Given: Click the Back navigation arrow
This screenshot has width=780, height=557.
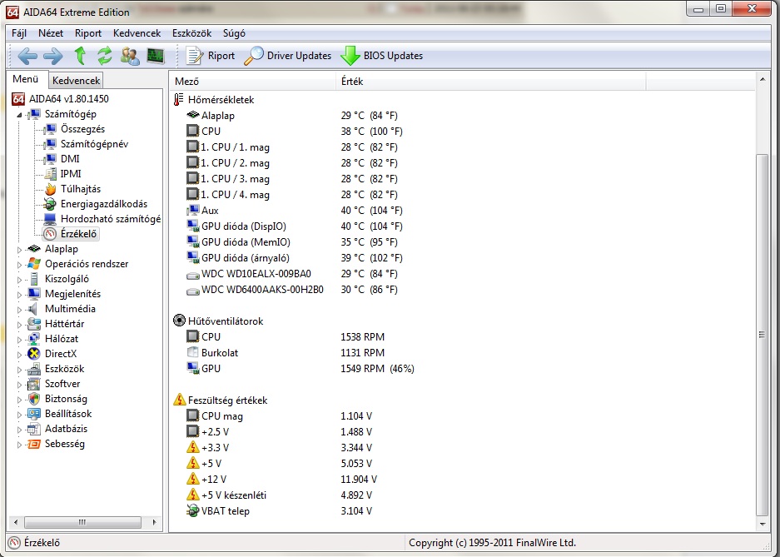Looking at the screenshot, I should [x=27, y=56].
